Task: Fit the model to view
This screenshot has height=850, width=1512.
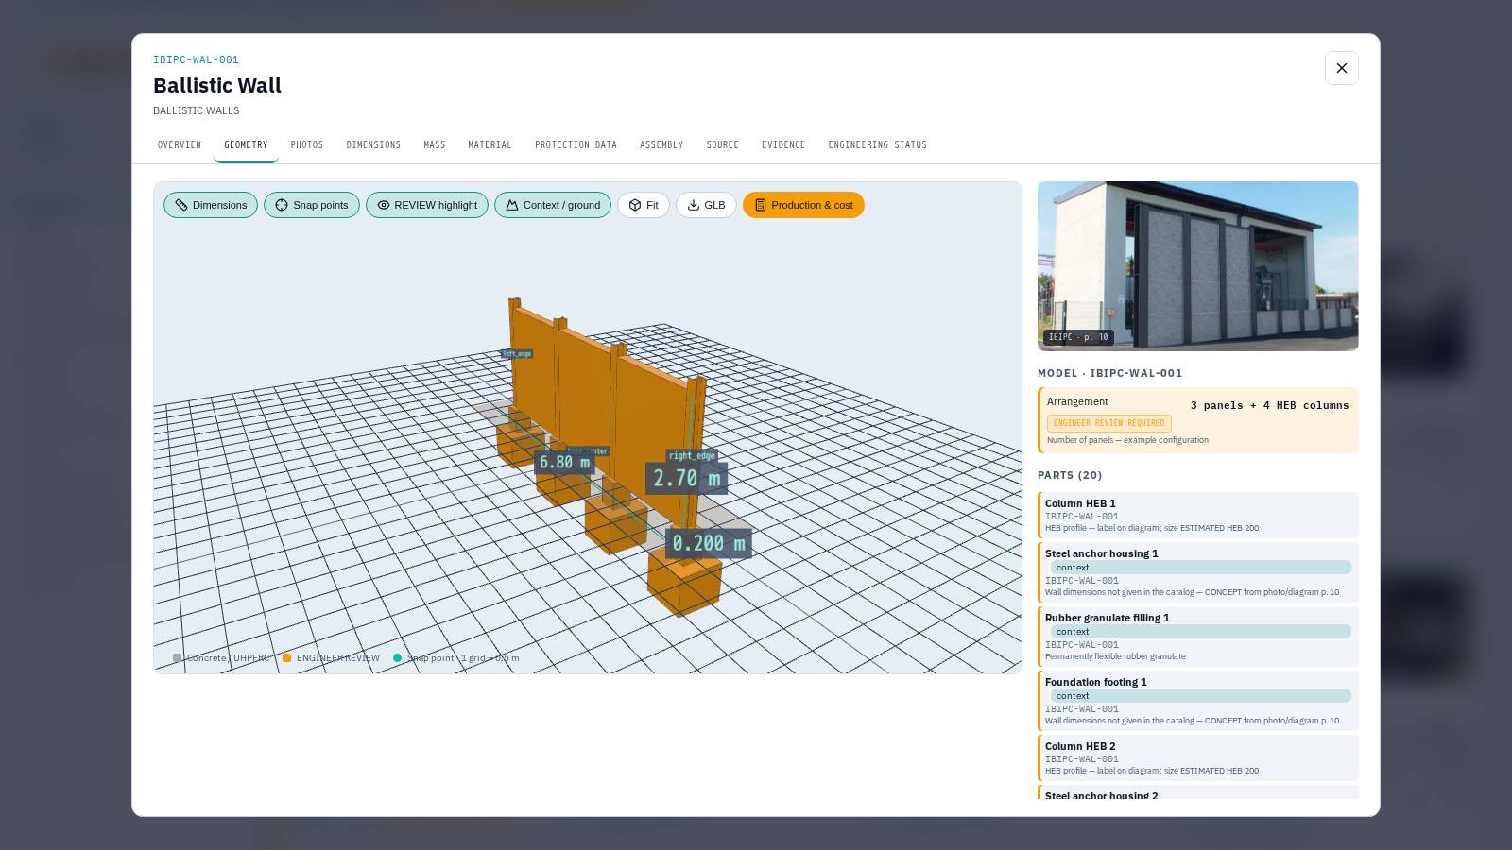Action: (644, 205)
